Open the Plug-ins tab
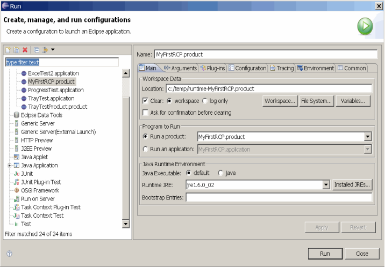 pos(212,68)
